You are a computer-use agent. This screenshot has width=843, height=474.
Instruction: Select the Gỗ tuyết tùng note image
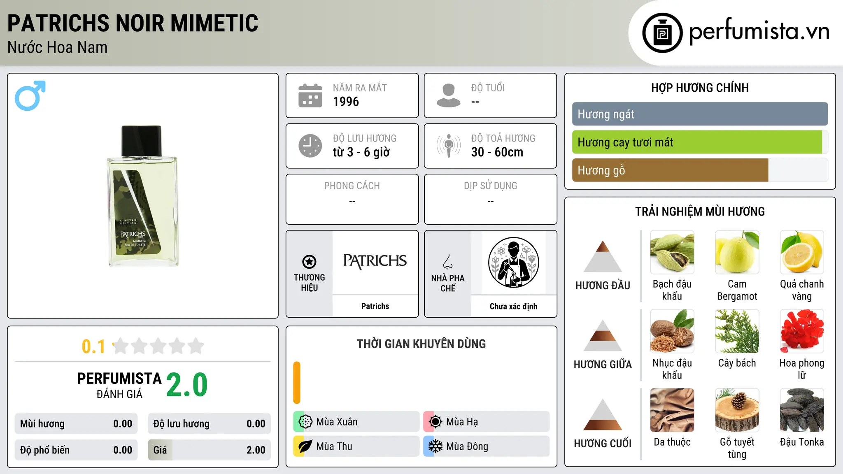[737, 410]
